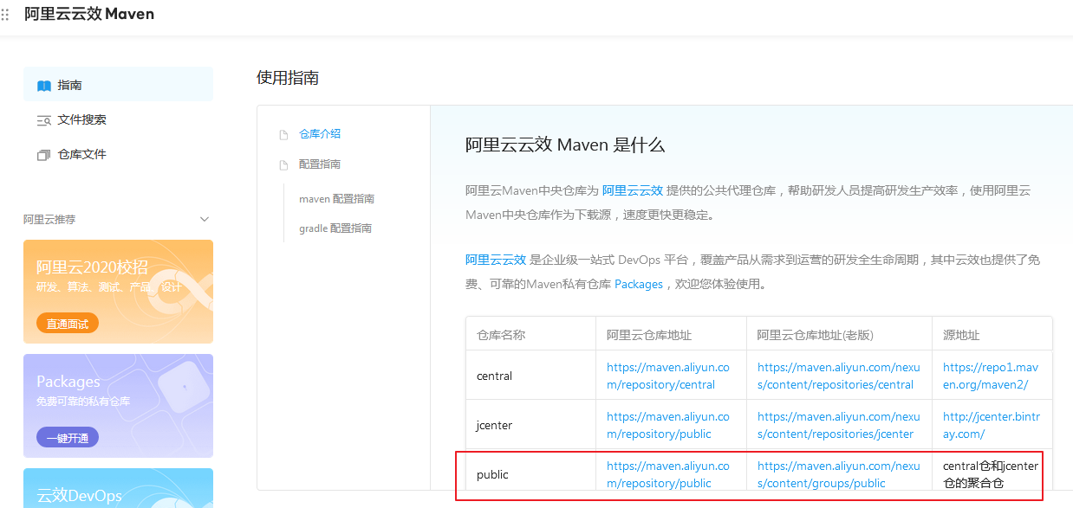The height and width of the screenshot is (508, 1073).
Task: Open the 指南 sidebar menu item
Action: point(118,85)
